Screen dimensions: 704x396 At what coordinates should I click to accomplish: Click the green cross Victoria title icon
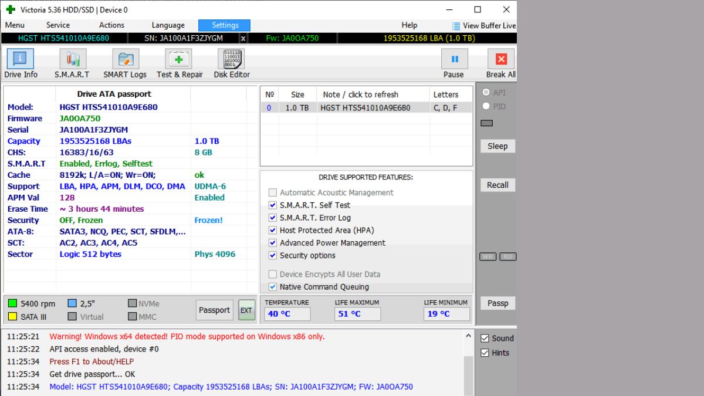(x=11, y=10)
